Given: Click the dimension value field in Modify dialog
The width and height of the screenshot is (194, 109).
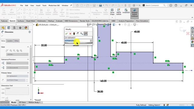Looking at the screenshot, I should coord(77,41).
